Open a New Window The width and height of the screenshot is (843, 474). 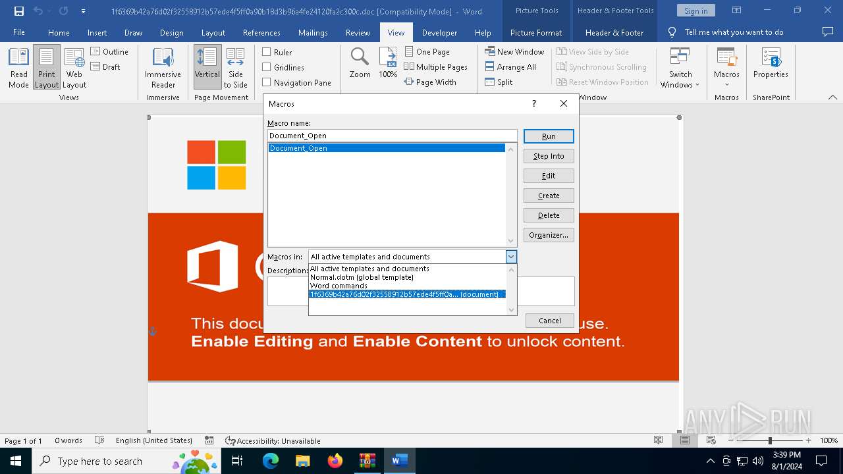tap(514, 51)
